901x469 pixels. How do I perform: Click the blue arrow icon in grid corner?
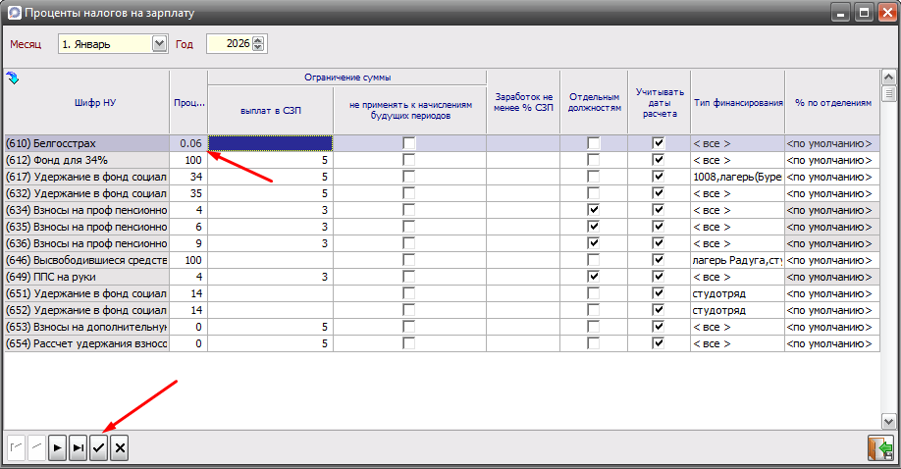tap(13, 78)
